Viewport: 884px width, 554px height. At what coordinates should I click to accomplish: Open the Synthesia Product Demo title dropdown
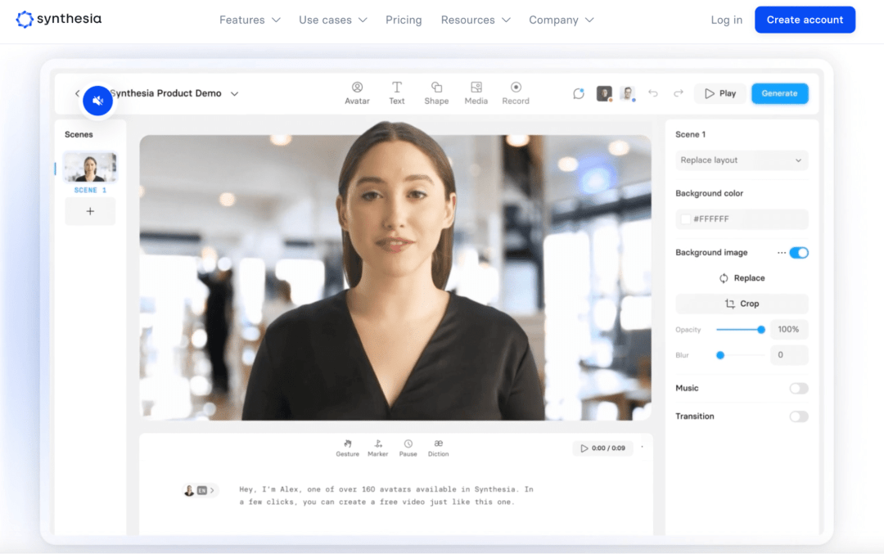(235, 93)
